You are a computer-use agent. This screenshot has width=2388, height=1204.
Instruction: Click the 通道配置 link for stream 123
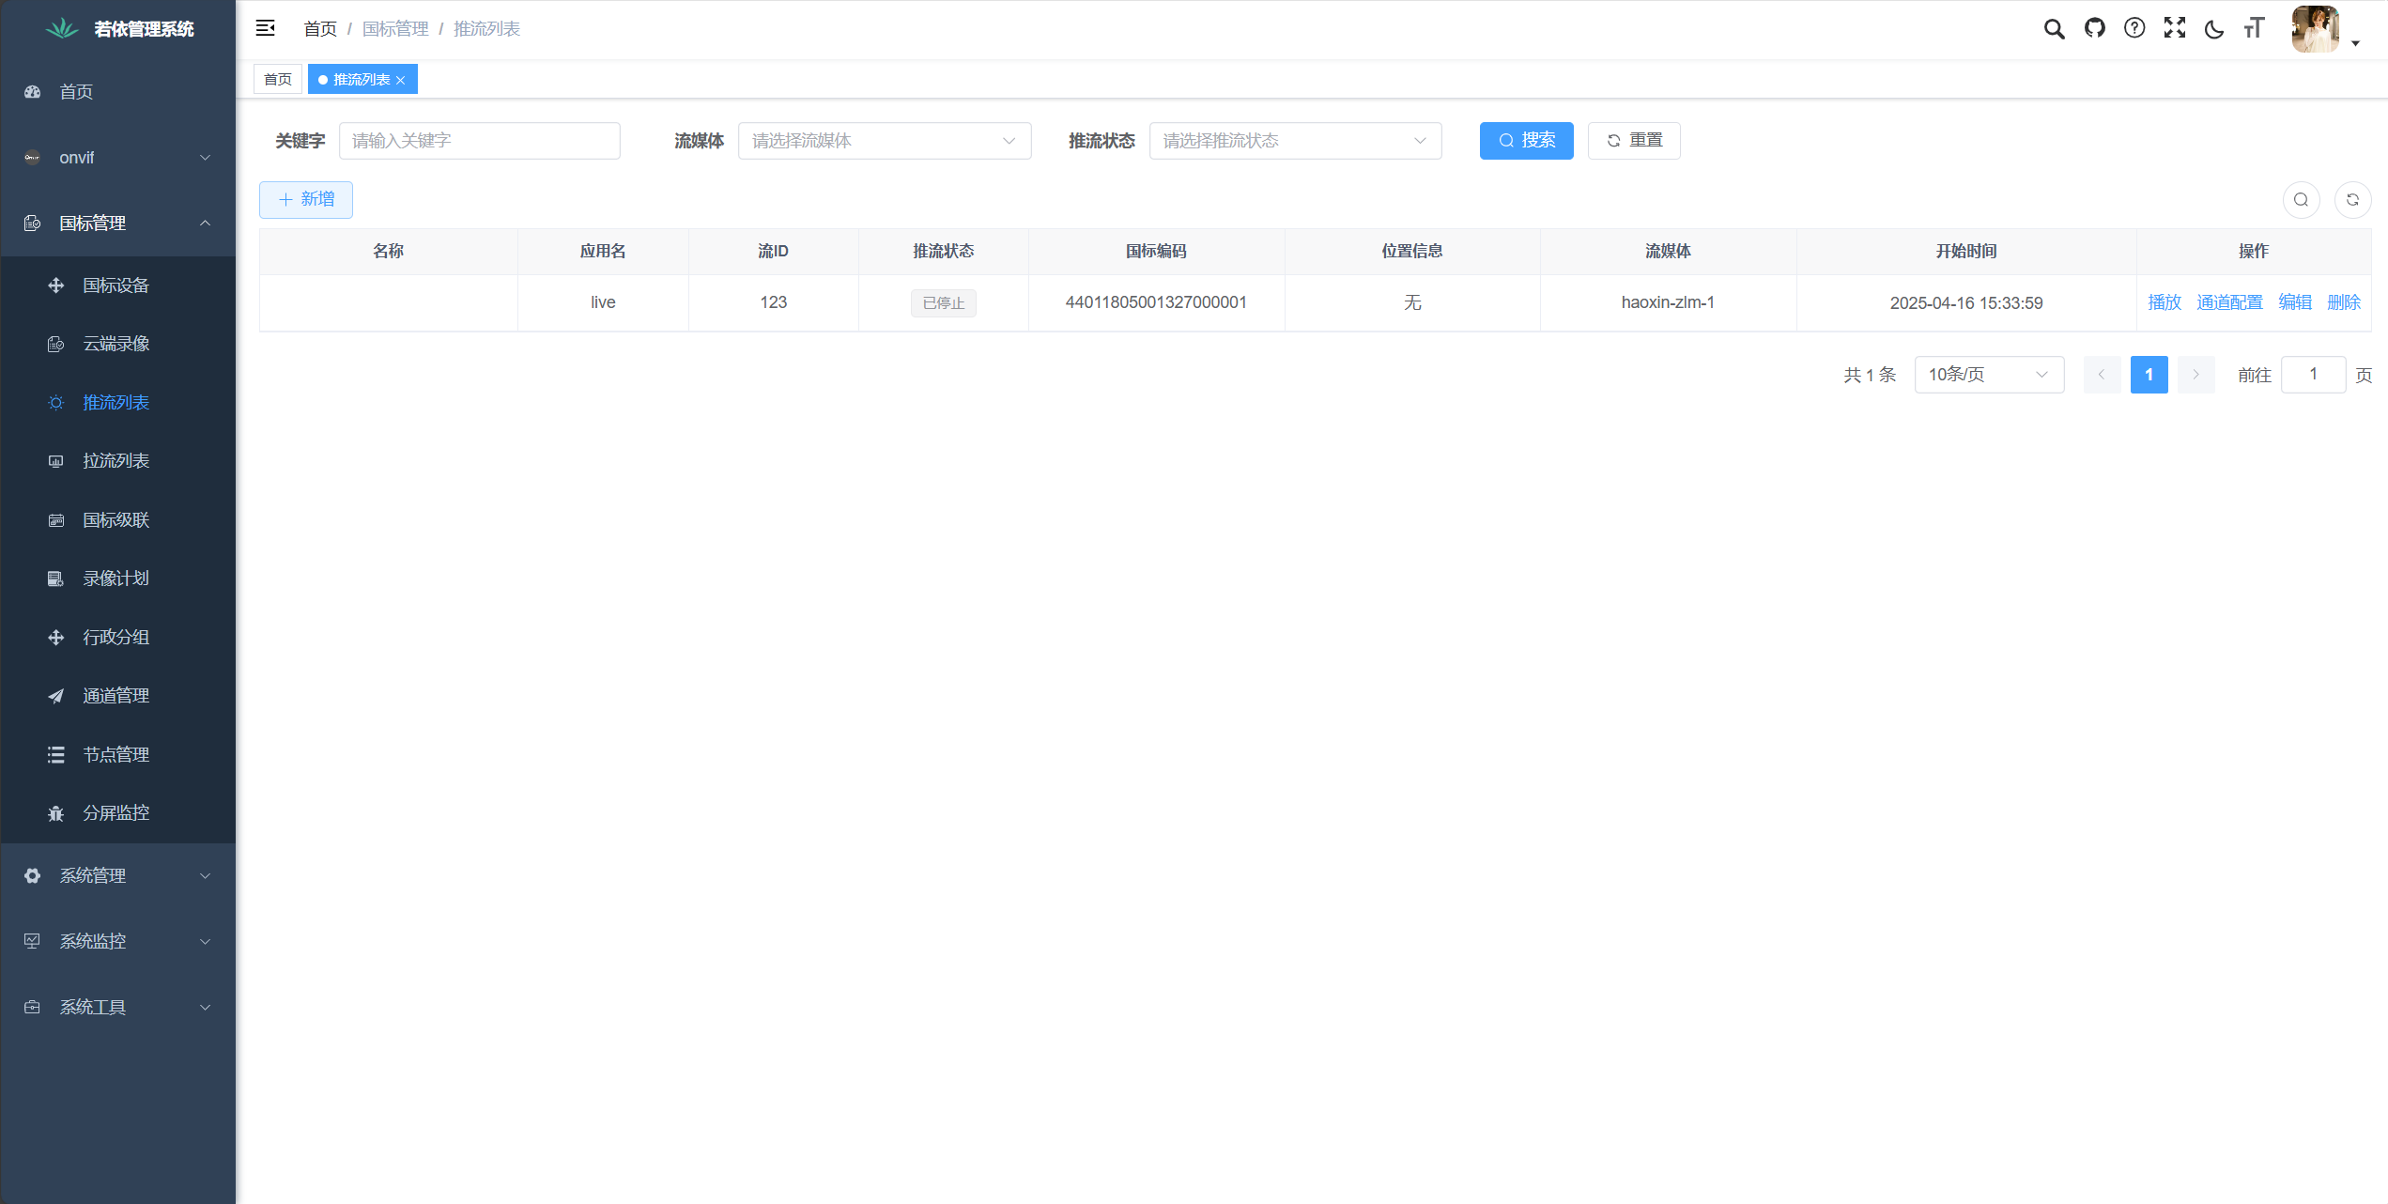click(x=2229, y=302)
